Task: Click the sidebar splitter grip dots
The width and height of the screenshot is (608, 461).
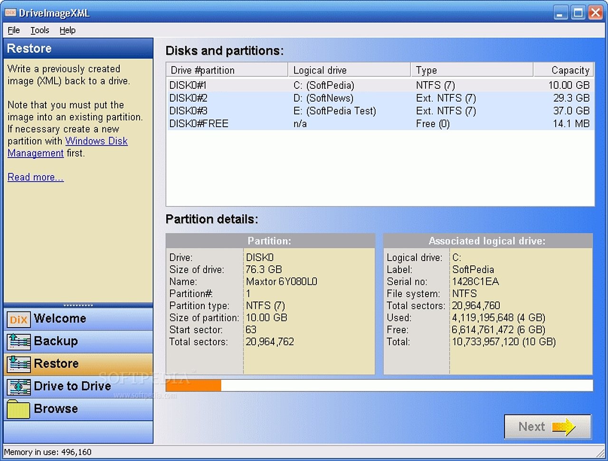Action: tap(78, 305)
